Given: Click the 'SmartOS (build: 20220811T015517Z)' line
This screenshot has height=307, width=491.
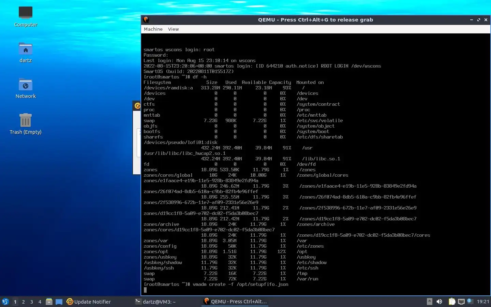Looking at the screenshot, I should (189, 71).
